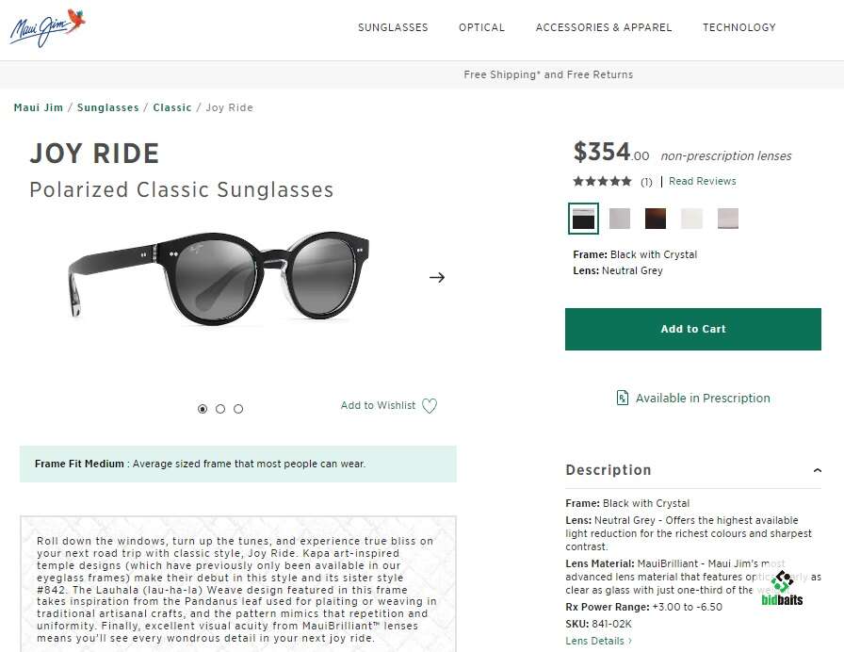The width and height of the screenshot is (844, 652).
Task: Collapse the Description section
Action: coord(817,470)
